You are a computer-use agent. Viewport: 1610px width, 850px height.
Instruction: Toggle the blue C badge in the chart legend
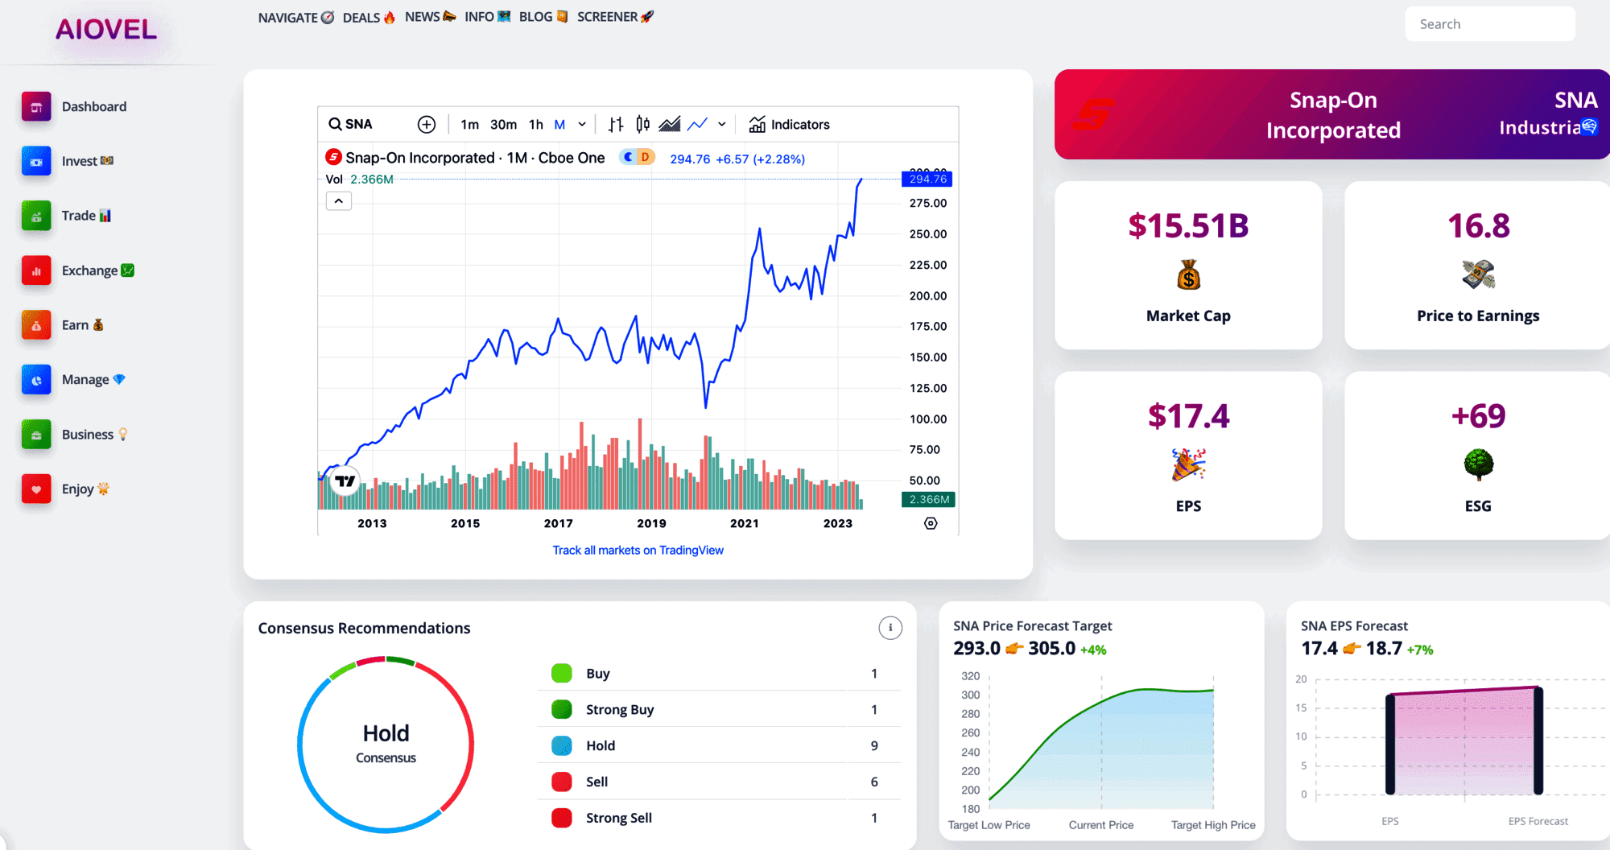(626, 158)
